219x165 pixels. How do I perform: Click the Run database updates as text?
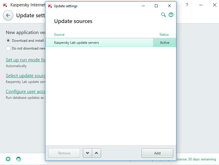click(25, 98)
